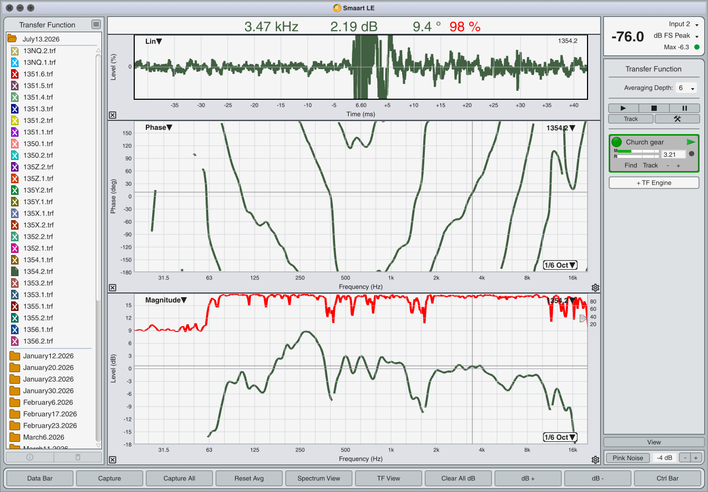Open the Averaging Depth dropdown

686,88
